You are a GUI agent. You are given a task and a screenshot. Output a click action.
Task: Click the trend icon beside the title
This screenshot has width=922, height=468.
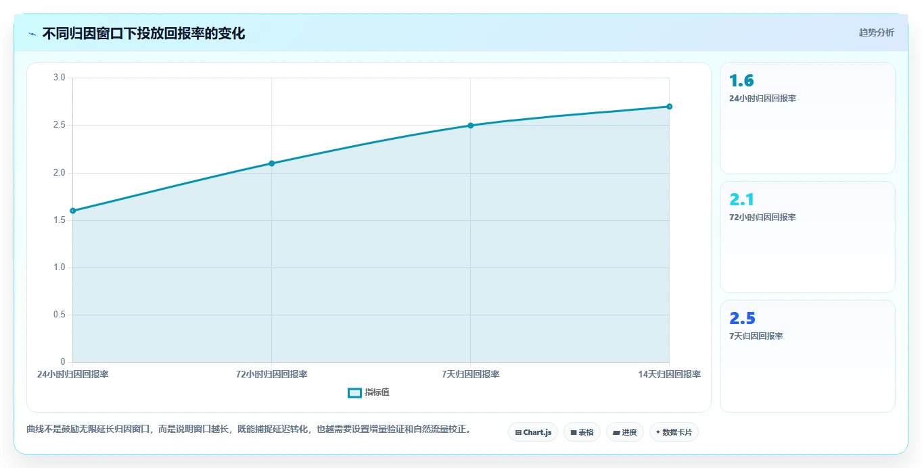[x=32, y=34]
